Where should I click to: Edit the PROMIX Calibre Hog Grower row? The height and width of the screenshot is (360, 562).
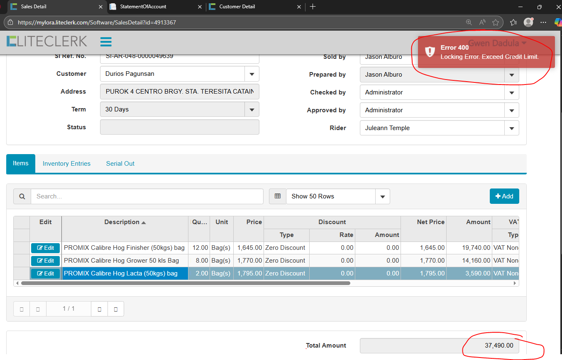(x=46, y=261)
